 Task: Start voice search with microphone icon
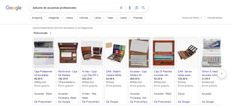click(x=130, y=8)
